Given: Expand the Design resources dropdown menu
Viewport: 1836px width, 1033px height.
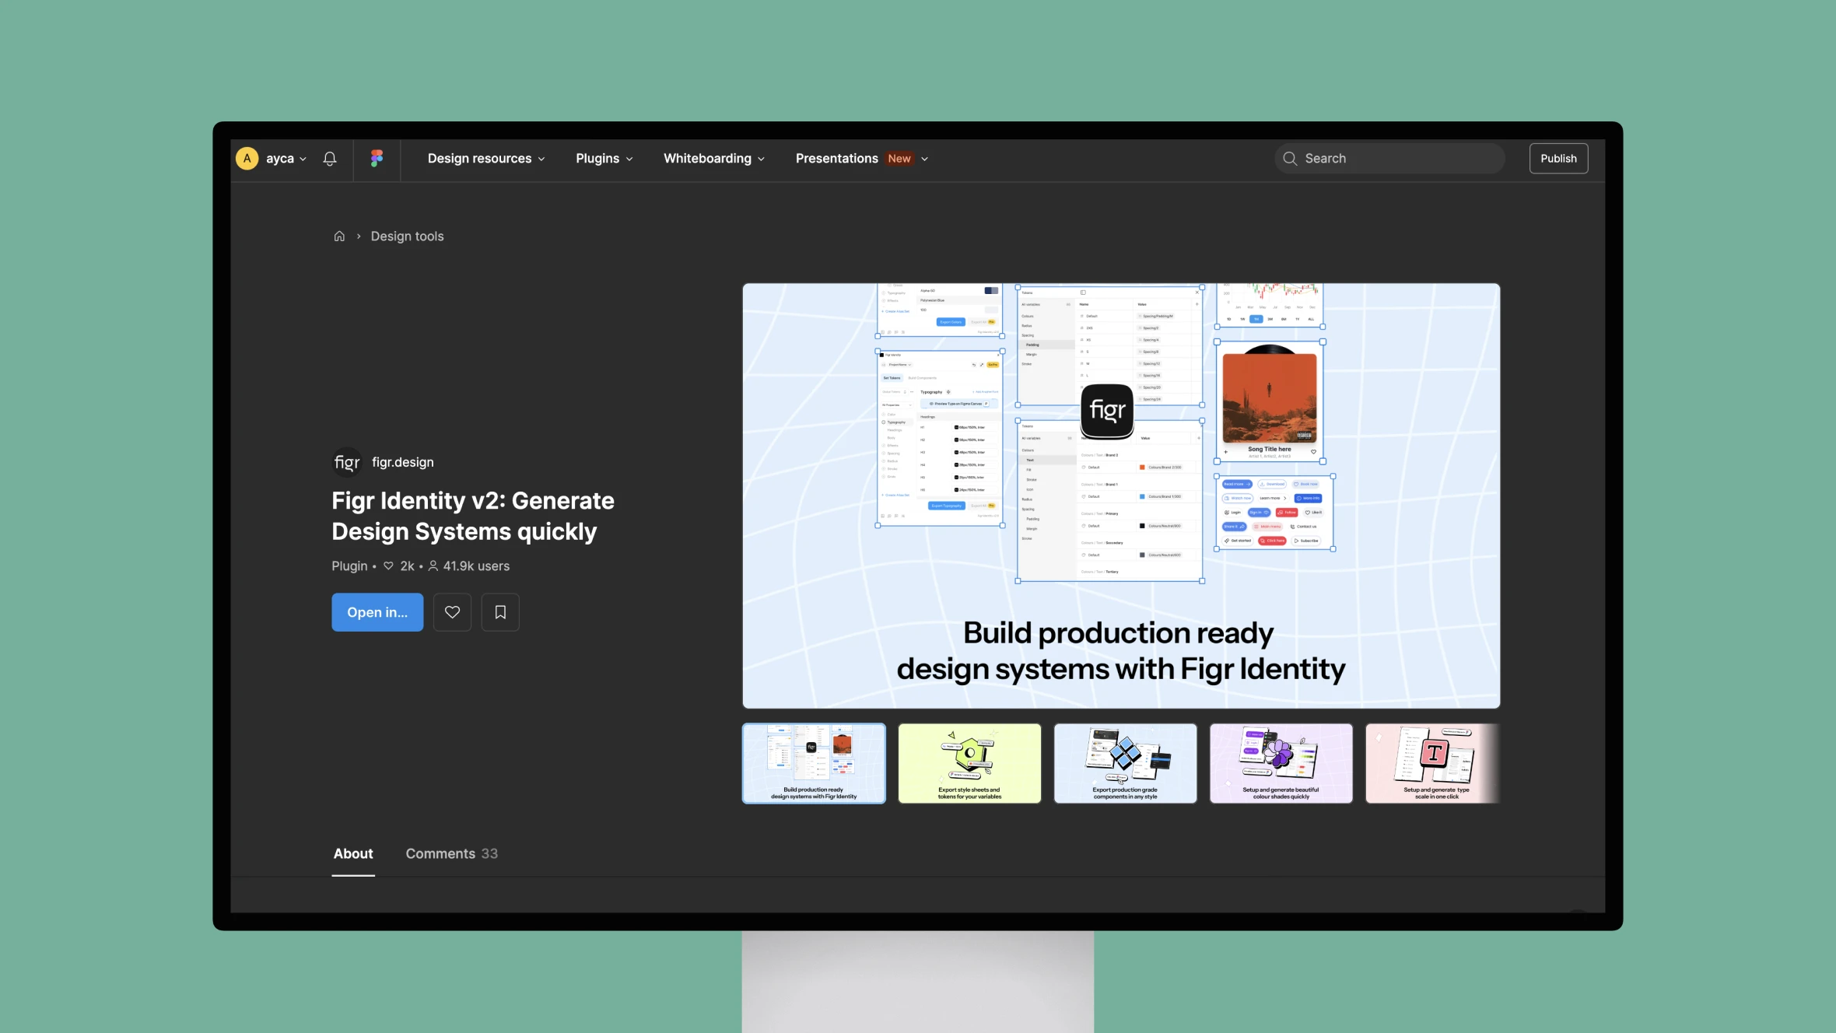Looking at the screenshot, I should click(x=487, y=158).
